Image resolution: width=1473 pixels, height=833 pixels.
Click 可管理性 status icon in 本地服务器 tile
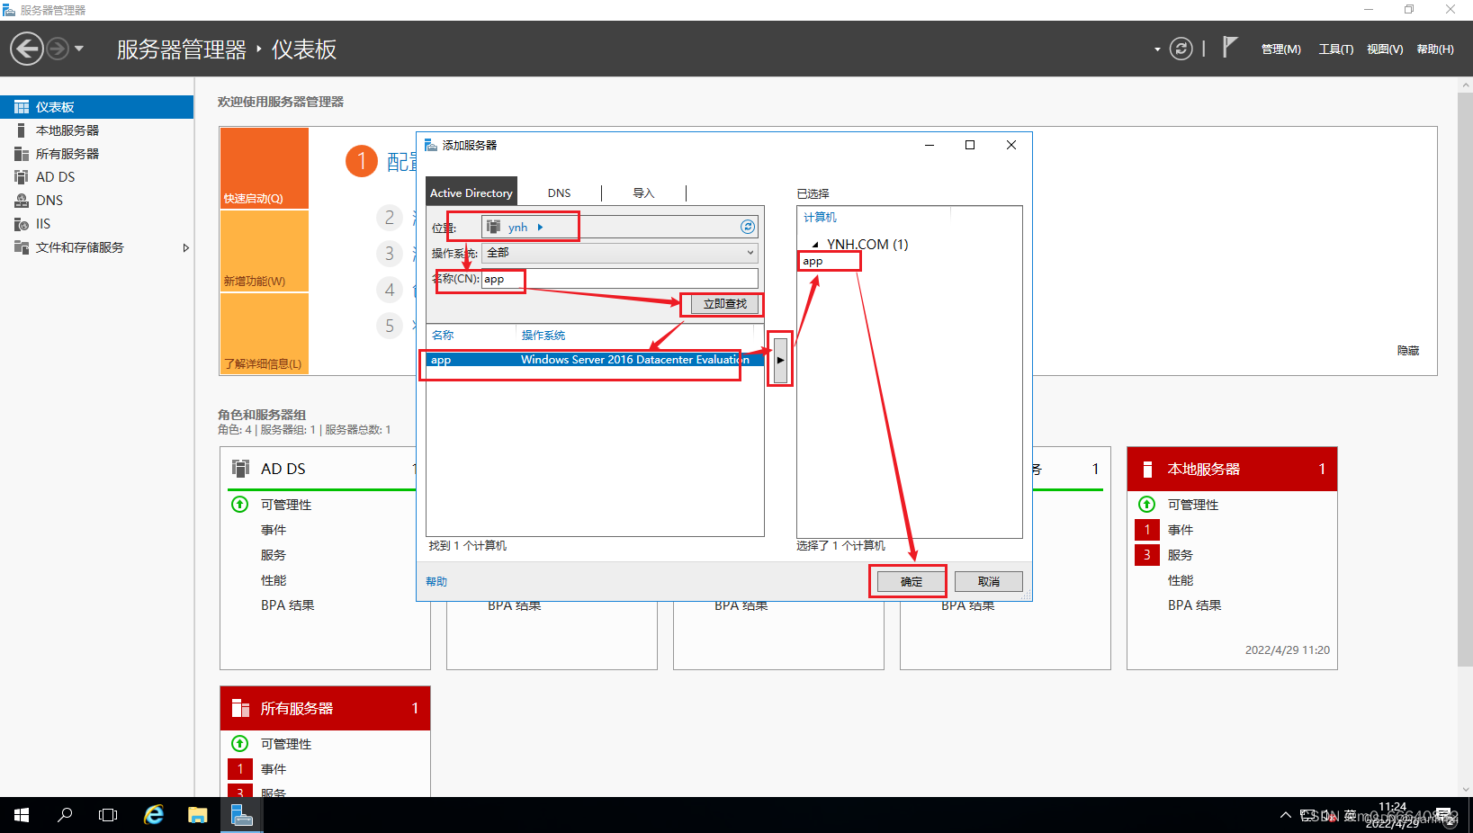click(1146, 504)
